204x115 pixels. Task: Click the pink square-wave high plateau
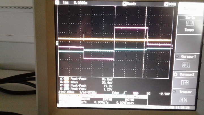click(x=131, y=28)
